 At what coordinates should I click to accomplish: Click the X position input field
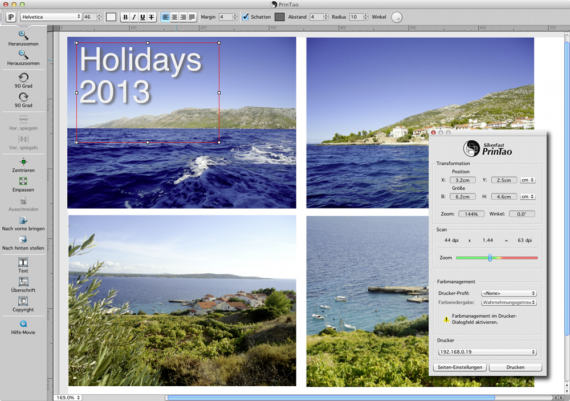(x=462, y=180)
